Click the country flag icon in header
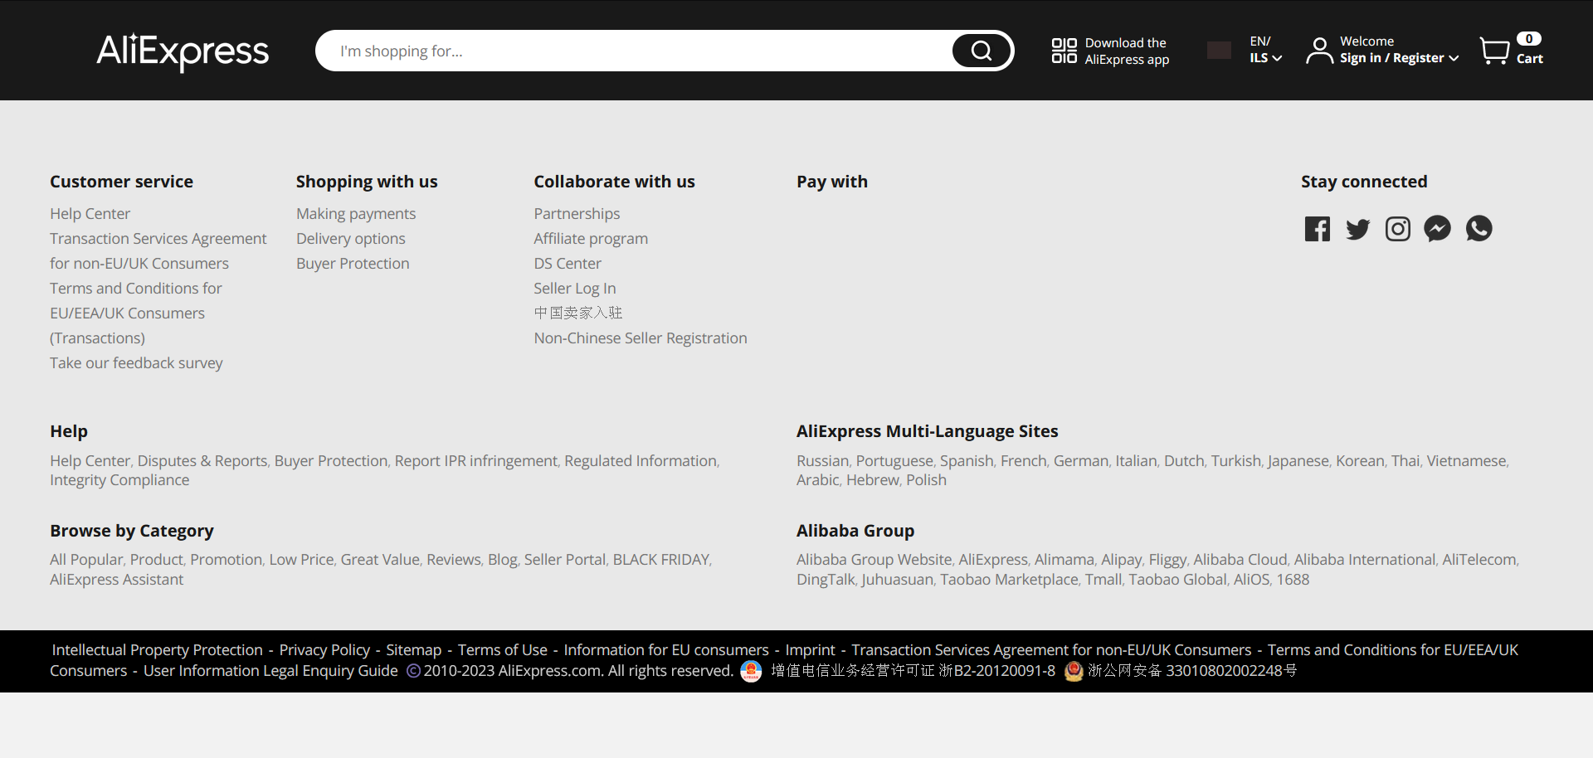This screenshot has height=758, width=1593. pyautogui.click(x=1219, y=51)
